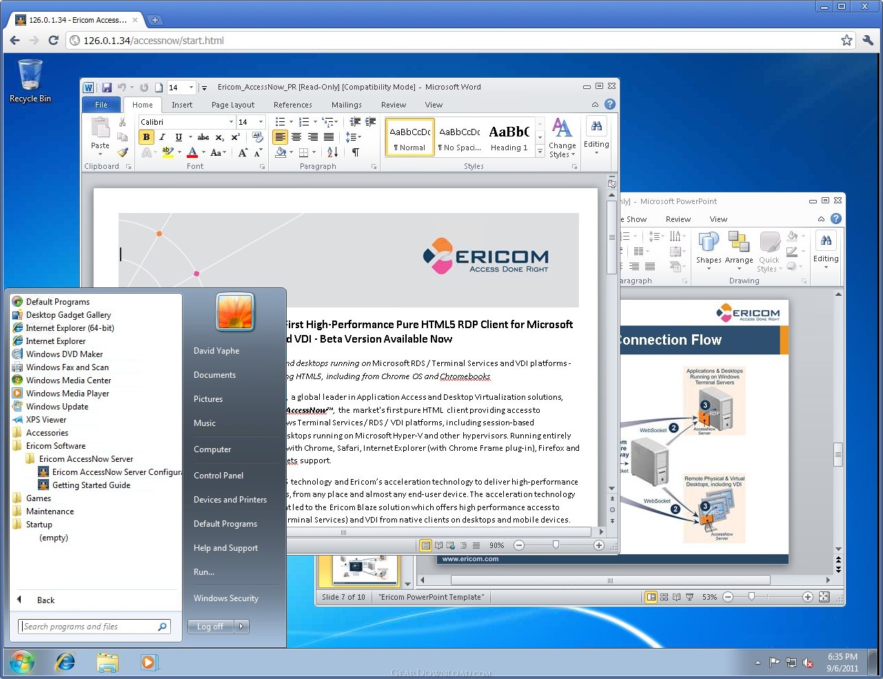The image size is (883, 679).
Task: Apply the Heading 1 style
Action: [509, 136]
